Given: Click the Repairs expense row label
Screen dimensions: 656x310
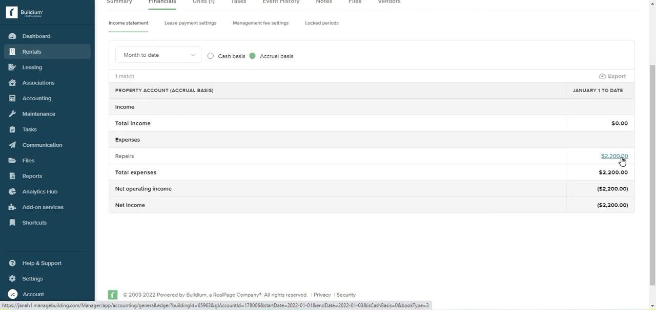Looking at the screenshot, I should tap(125, 156).
